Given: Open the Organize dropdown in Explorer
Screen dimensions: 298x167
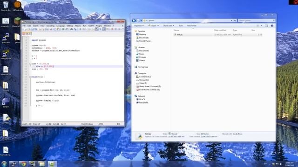Looking at the screenshot, I should (139, 26).
